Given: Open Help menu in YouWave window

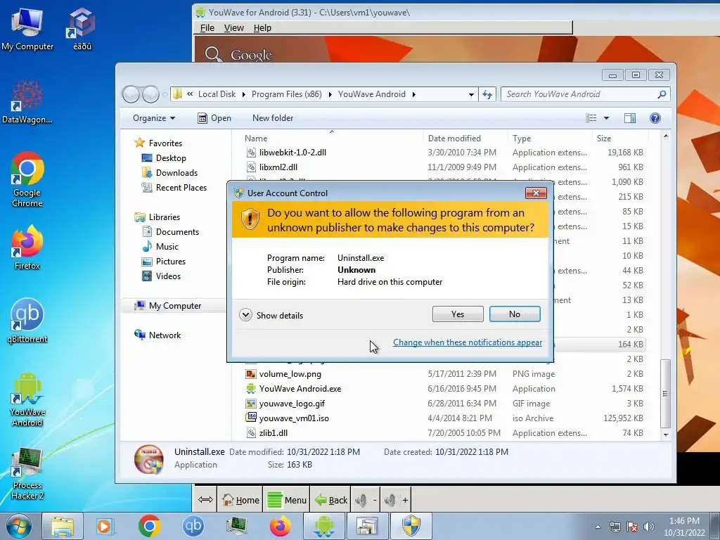Looking at the screenshot, I should pos(262,27).
